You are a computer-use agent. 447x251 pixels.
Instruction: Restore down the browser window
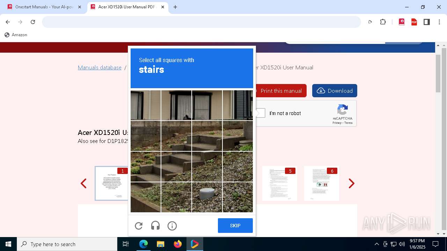(x=423, y=7)
